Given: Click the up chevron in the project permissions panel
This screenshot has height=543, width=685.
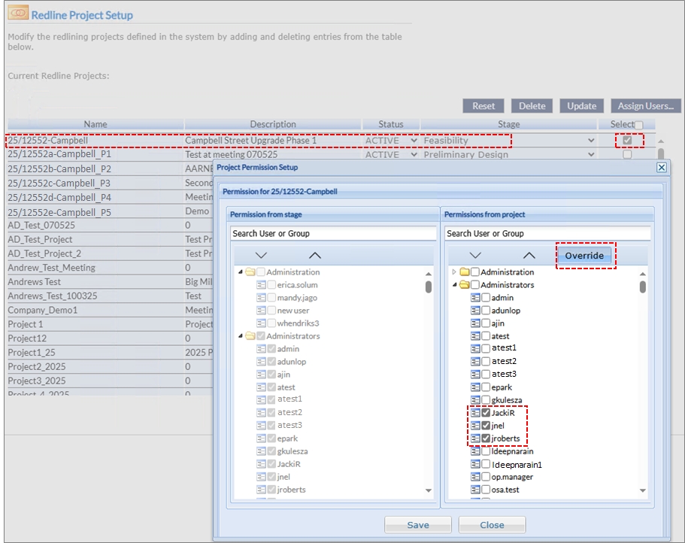Looking at the screenshot, I should tap(529, 256).
